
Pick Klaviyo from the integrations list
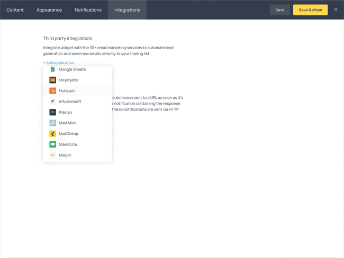pos(77,112)
